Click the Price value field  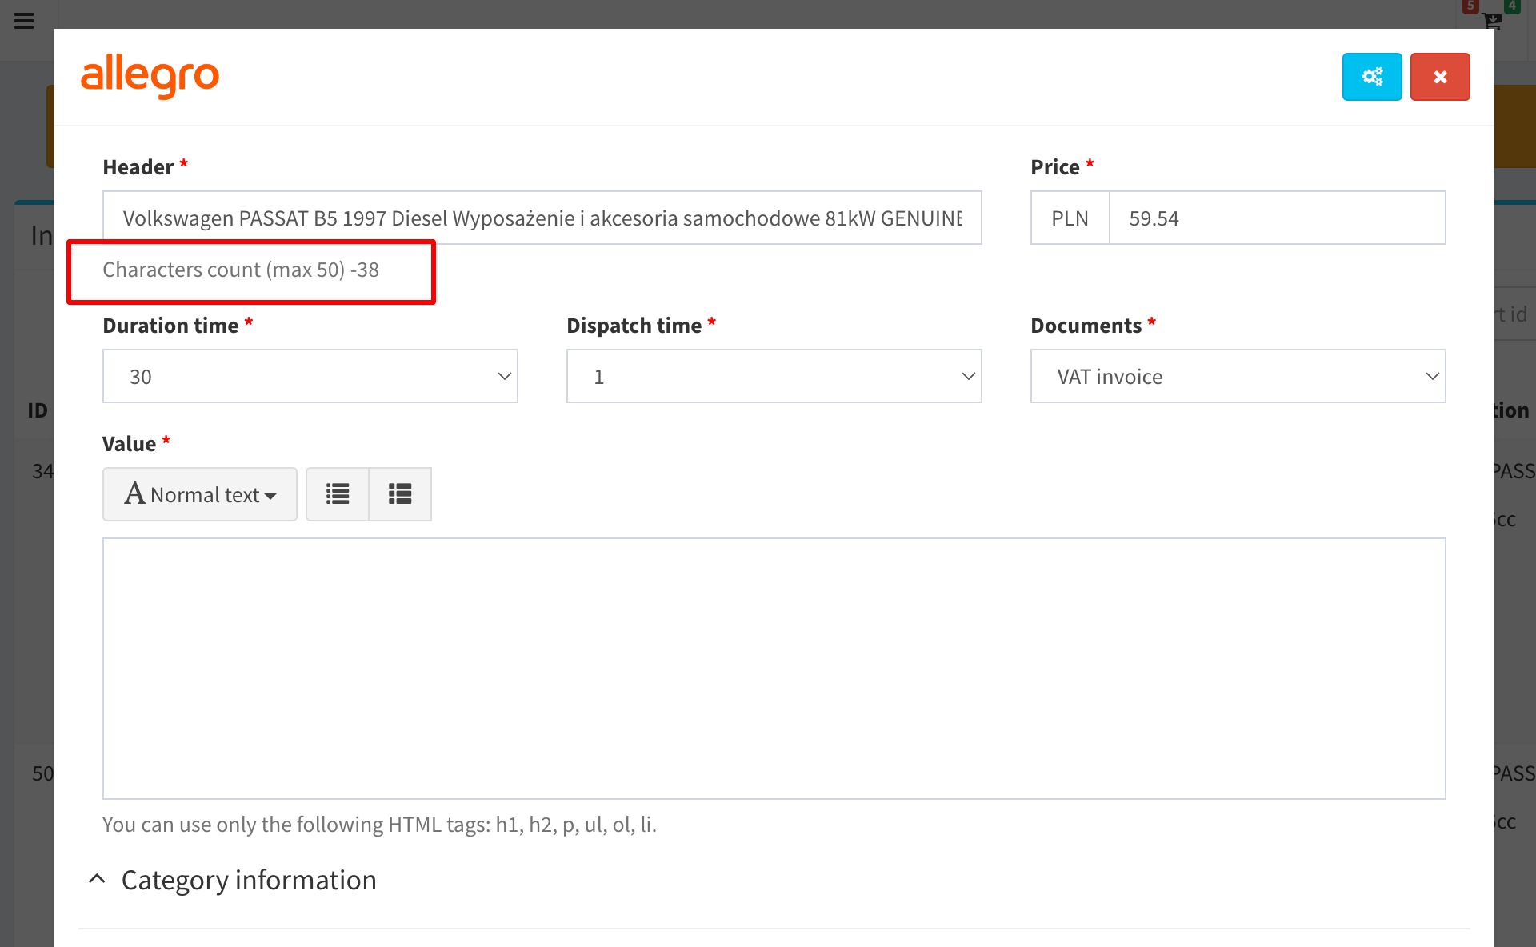click(x=1276, y=218)
